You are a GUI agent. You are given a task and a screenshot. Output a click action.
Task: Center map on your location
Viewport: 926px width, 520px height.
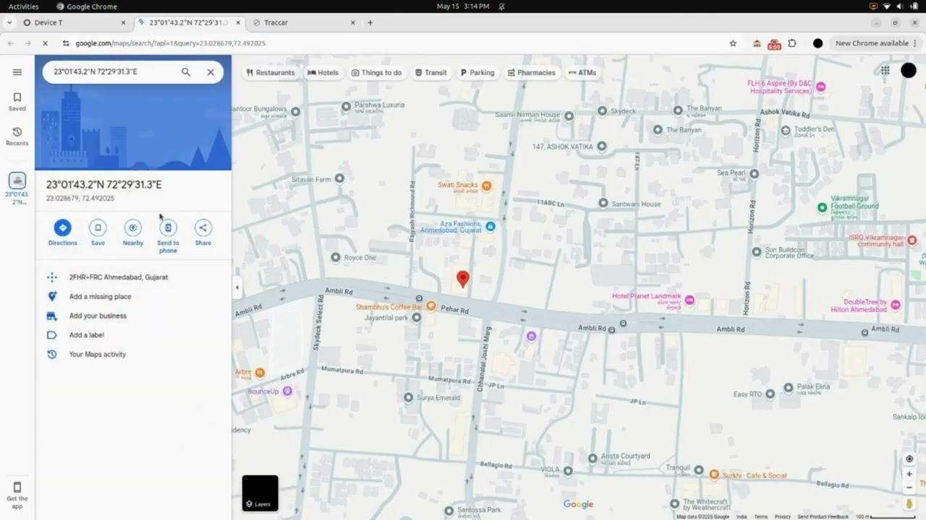[x=909, y=459]
